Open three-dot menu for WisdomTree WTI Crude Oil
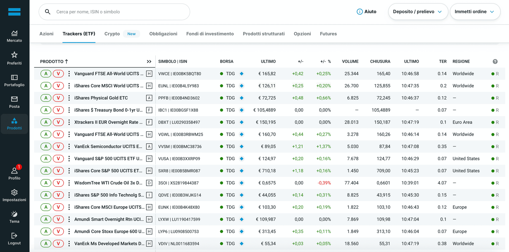 [69, 183]
